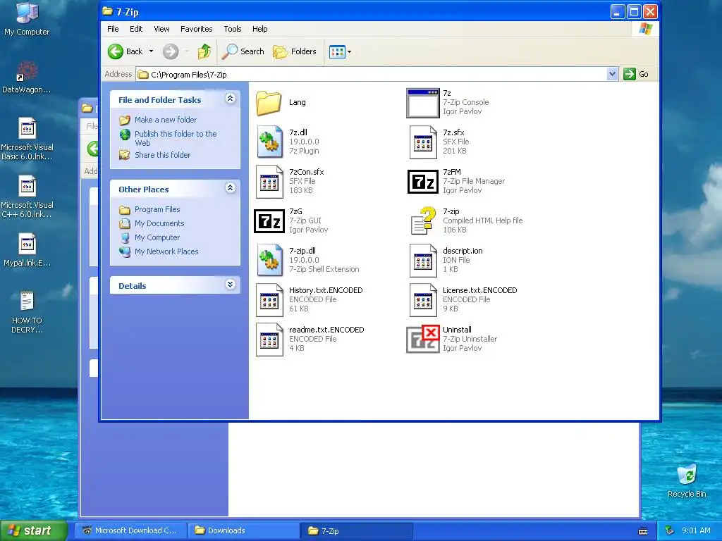722x541 pixels.
Task: Select the 7z.sfx file icon
Action: click(x=423, y=142)
